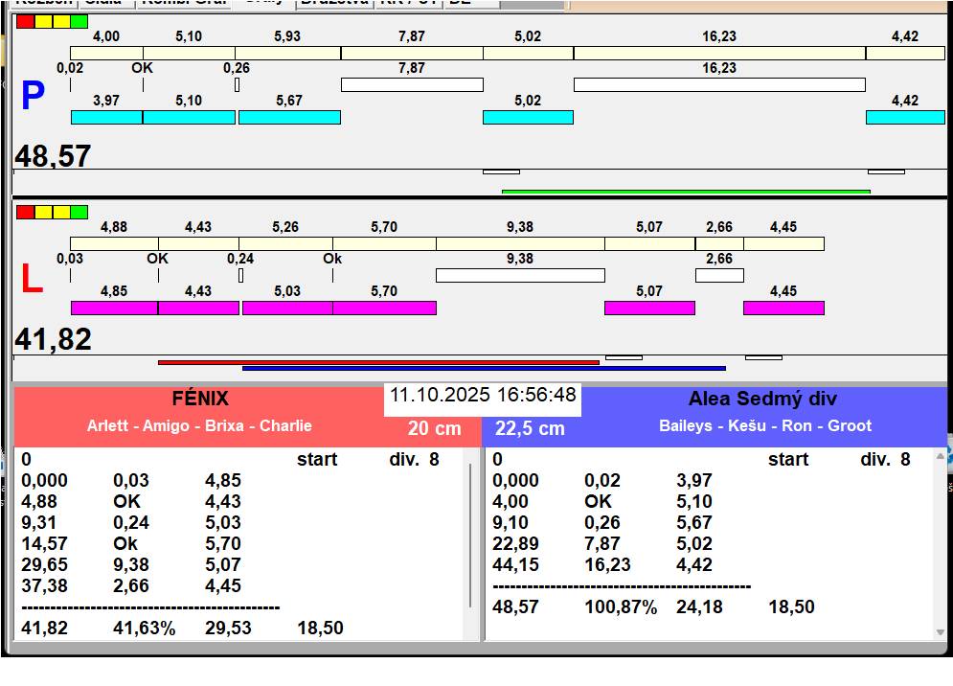Select the white bar labeled 9,38 in L lane
This screenshot has height=686, width=953.
pyautogui.click(x=520, y=276)
